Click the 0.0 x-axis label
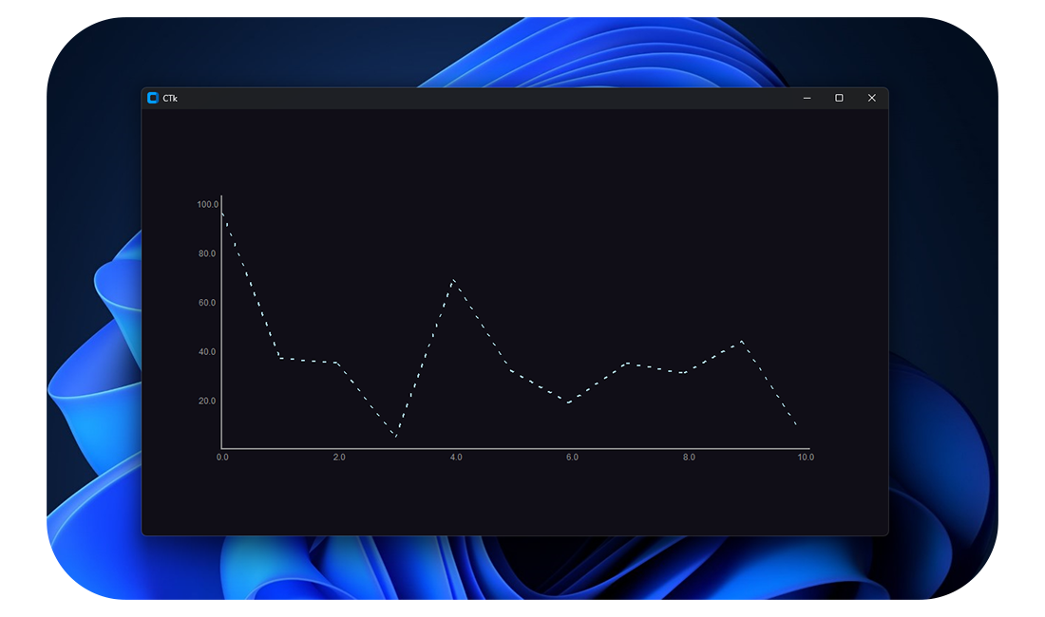The image size is (1045, 617). 222,458
